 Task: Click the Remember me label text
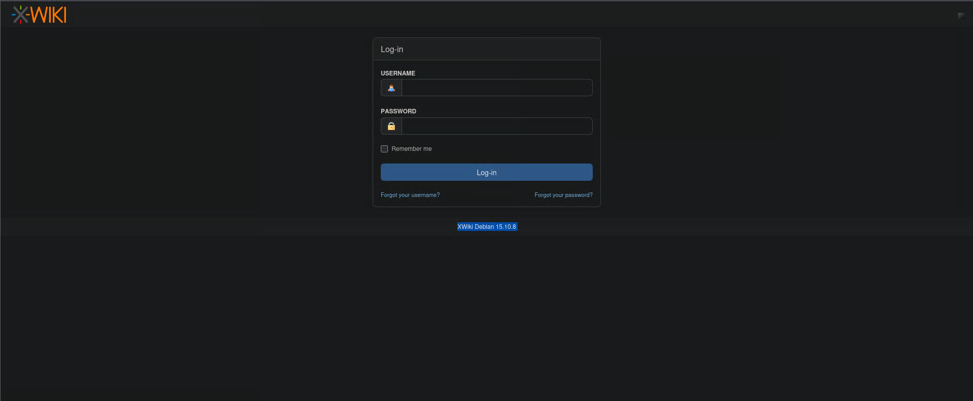[412, 149]
